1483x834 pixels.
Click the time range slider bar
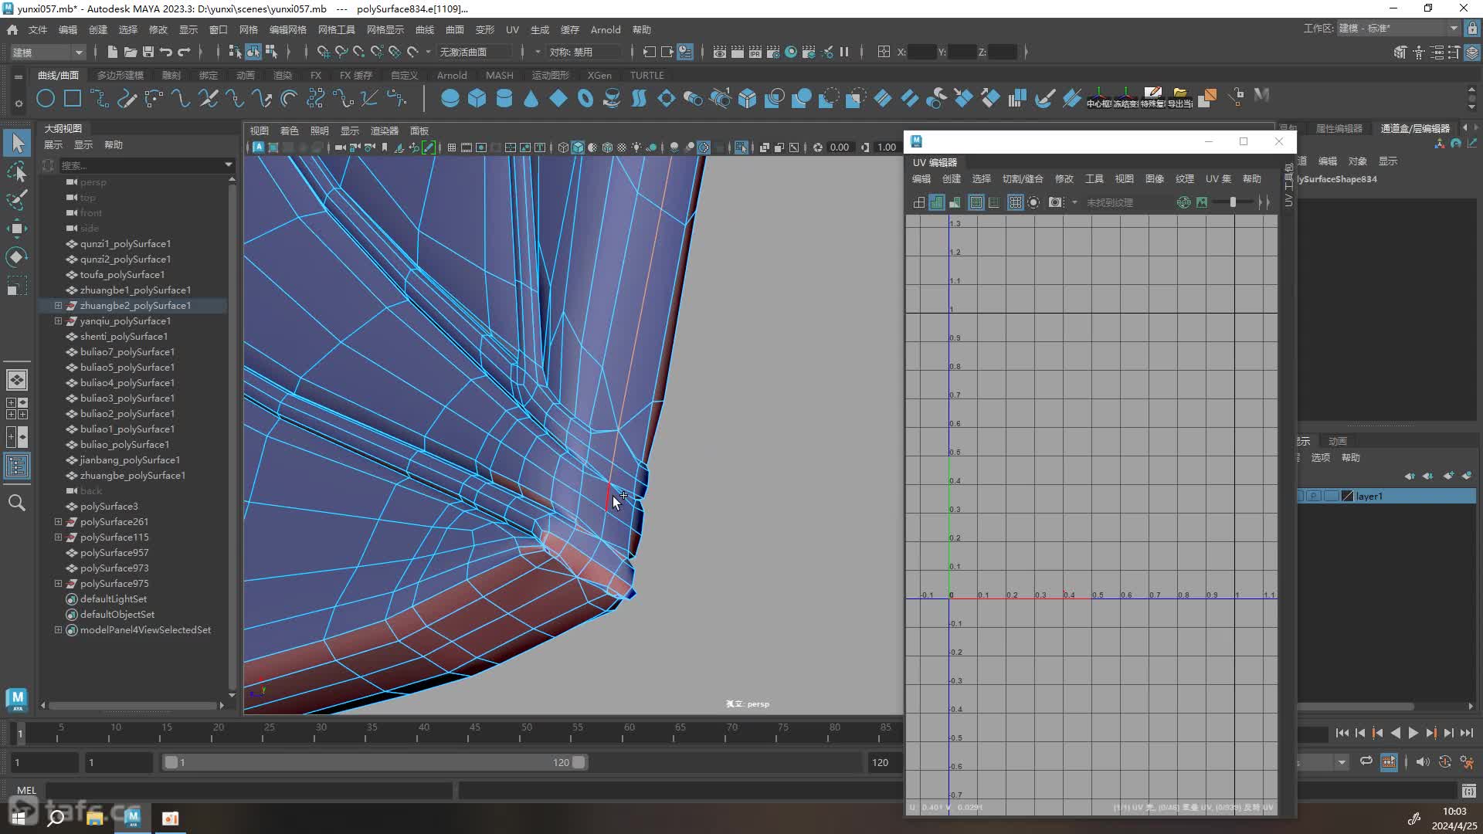pos(375,762)
